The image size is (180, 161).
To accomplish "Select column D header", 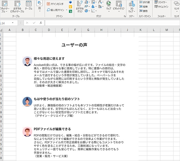I will click(49, 30).
